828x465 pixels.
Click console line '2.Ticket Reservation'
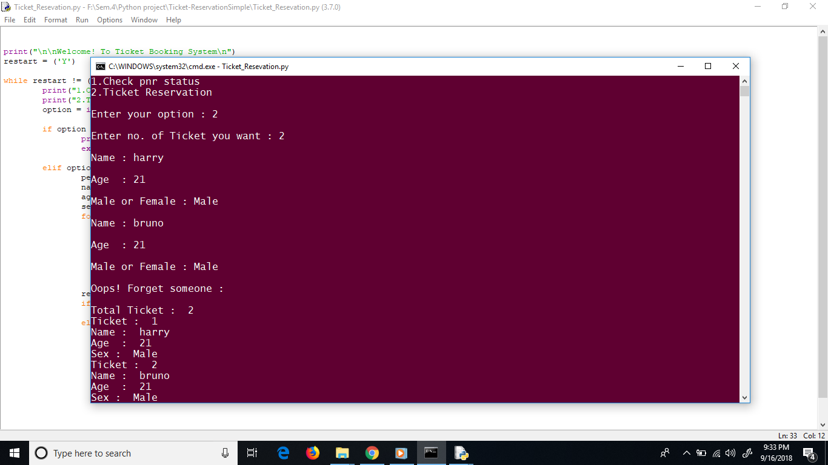(x=152, y=92)
